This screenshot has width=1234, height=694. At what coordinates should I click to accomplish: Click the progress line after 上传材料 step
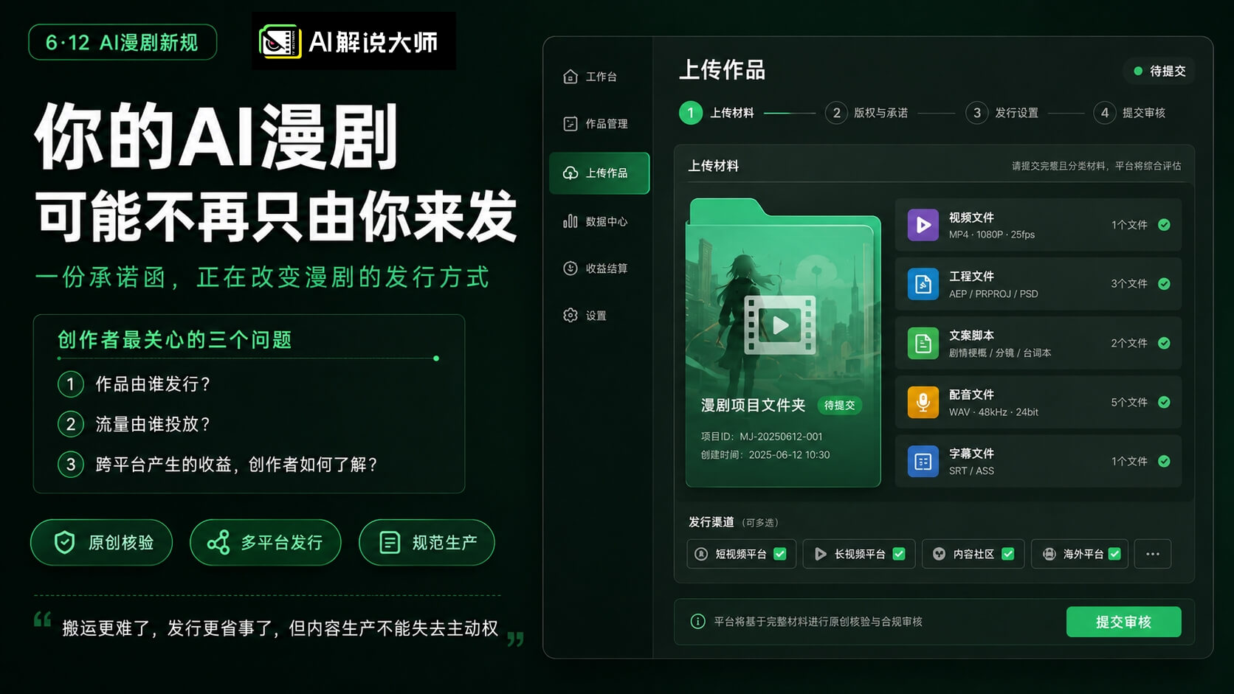click(789, 113)
